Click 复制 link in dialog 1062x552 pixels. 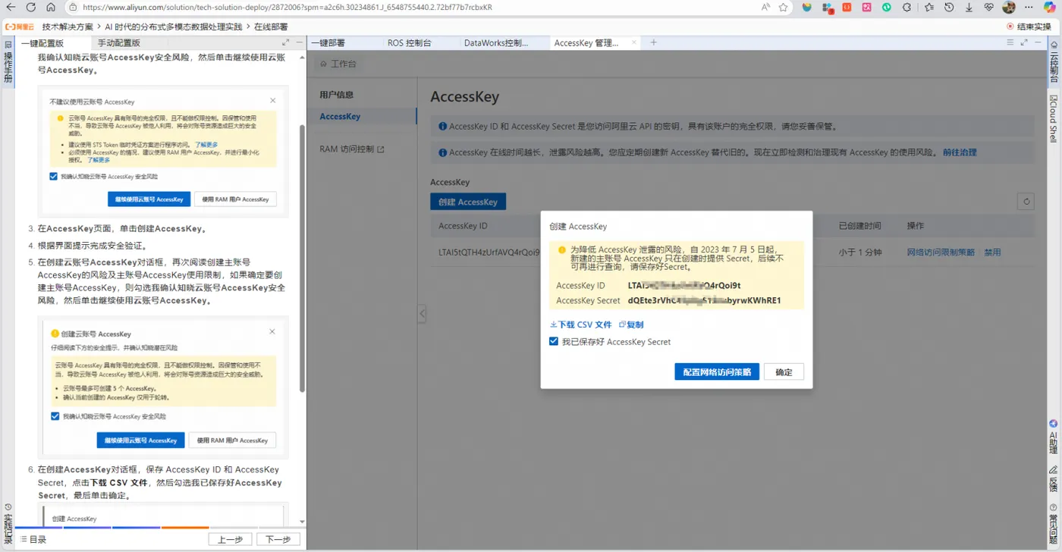point(631,325)
